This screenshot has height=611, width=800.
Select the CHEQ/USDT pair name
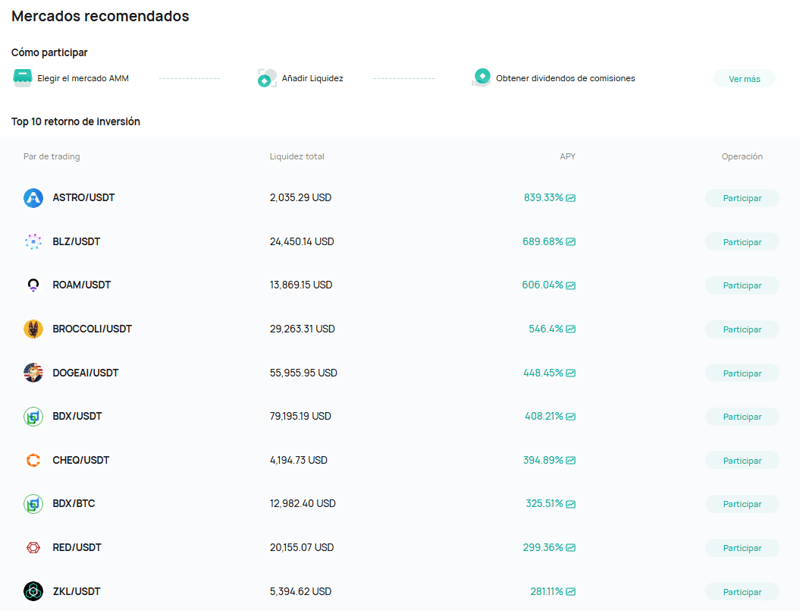click(81, 460)
